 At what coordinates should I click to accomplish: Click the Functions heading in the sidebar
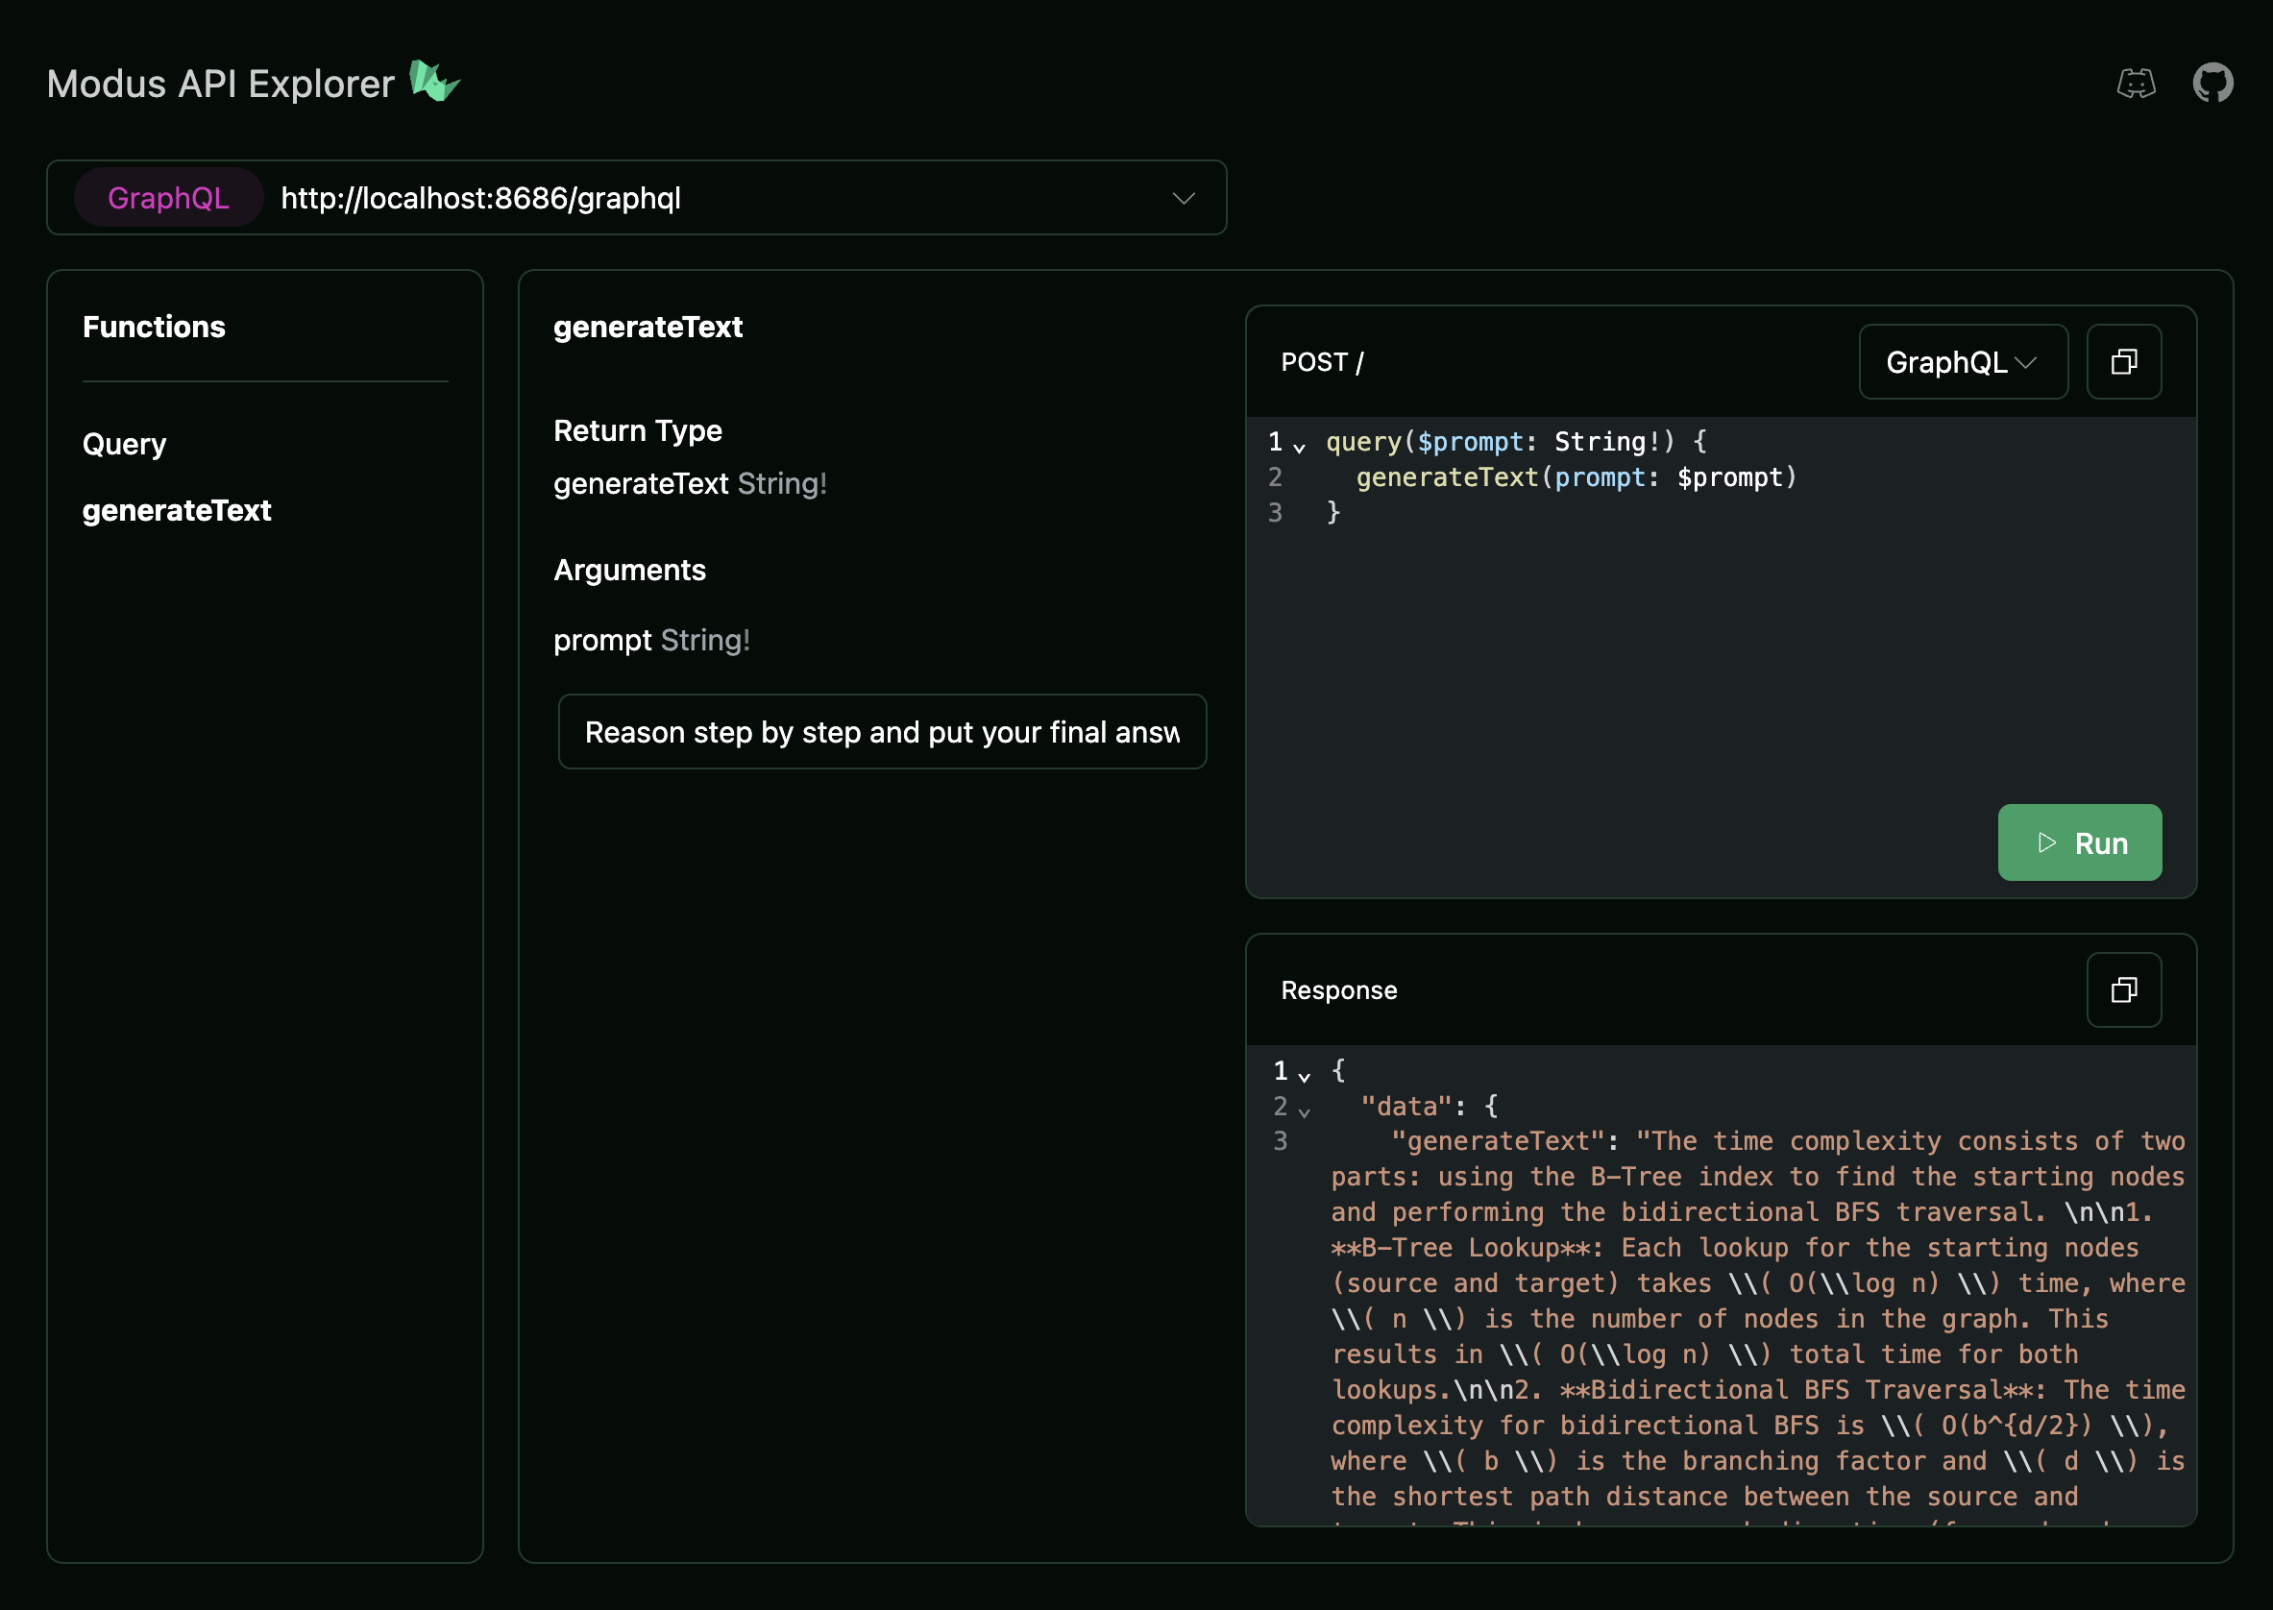pos(154,327)
